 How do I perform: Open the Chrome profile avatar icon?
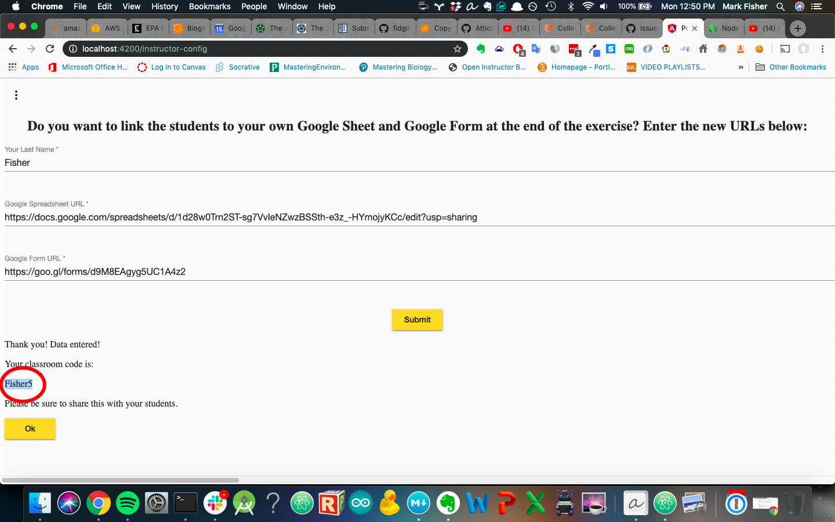pos(804,49)
